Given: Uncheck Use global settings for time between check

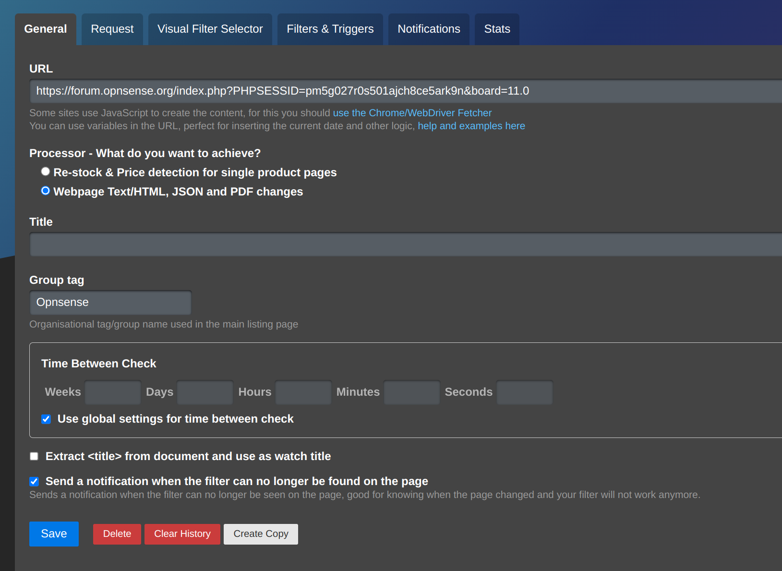Looking at the screenshot, I should pyautogui.click(x=46, y=419).
